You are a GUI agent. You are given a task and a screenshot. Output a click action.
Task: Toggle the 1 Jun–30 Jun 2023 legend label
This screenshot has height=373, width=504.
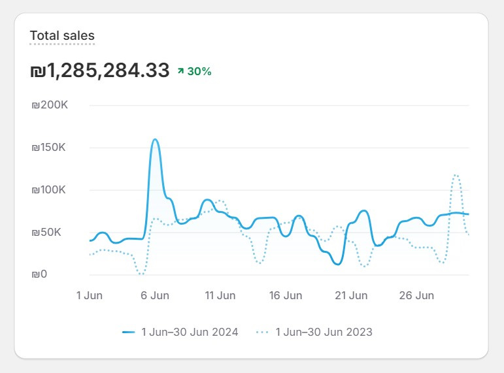point(324,332)
